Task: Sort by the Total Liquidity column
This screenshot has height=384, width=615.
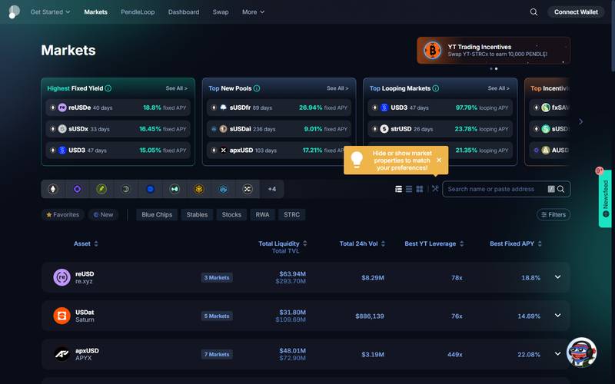Action: (x=282, y=243)
